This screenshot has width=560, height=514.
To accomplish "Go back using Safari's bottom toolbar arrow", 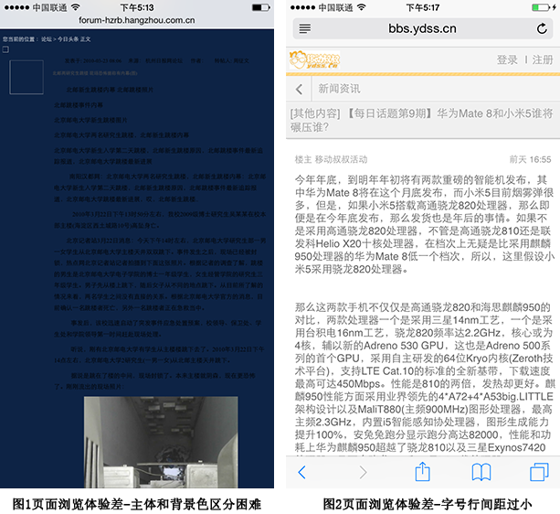I will pos(302,472).
